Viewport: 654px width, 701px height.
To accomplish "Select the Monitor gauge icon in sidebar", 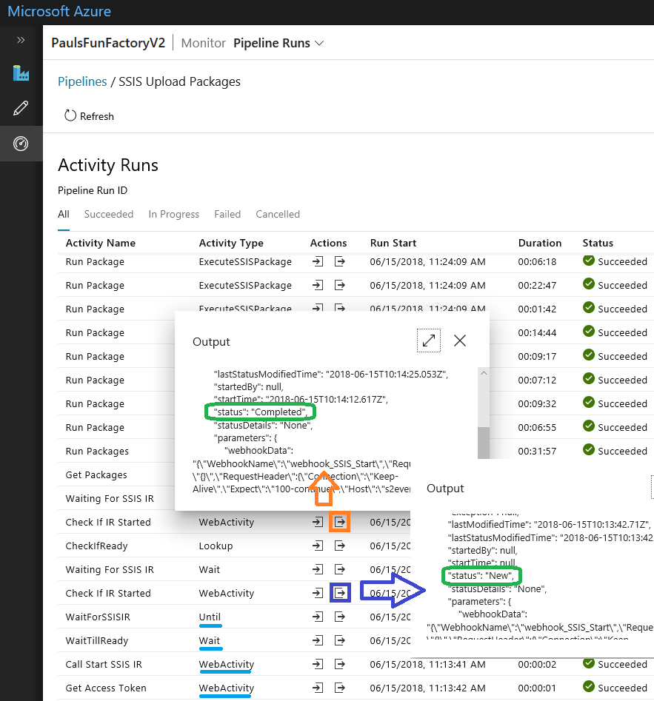I will [x=21, y=144].
